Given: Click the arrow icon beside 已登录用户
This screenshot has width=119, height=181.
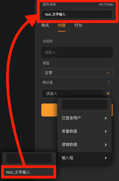Looking at the screenshot, I should [106, 118].
